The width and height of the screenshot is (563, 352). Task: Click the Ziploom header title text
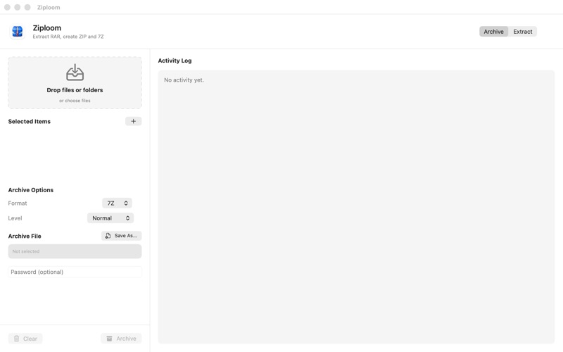47,28
